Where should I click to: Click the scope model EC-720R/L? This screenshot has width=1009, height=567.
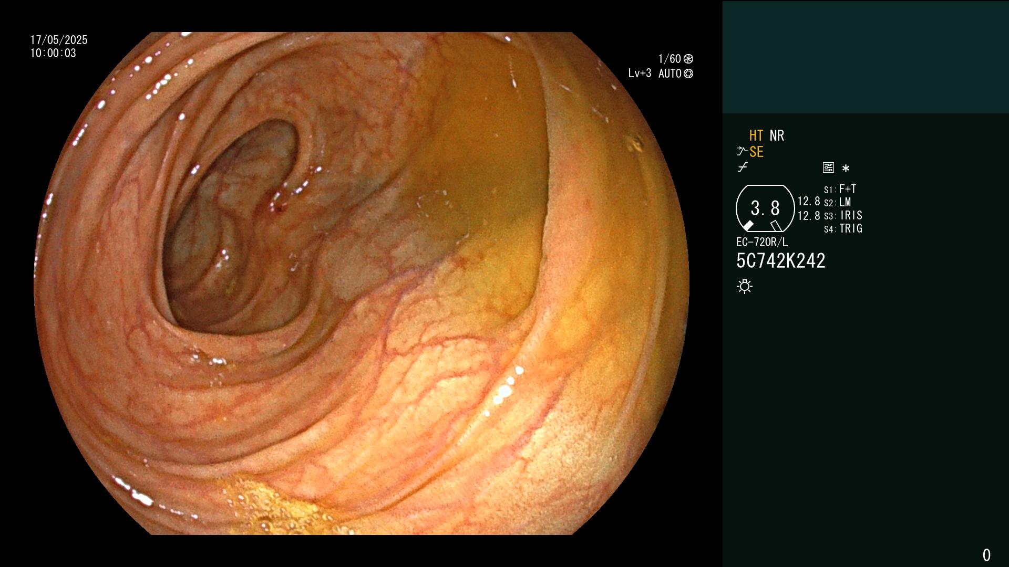pos(762,242)
